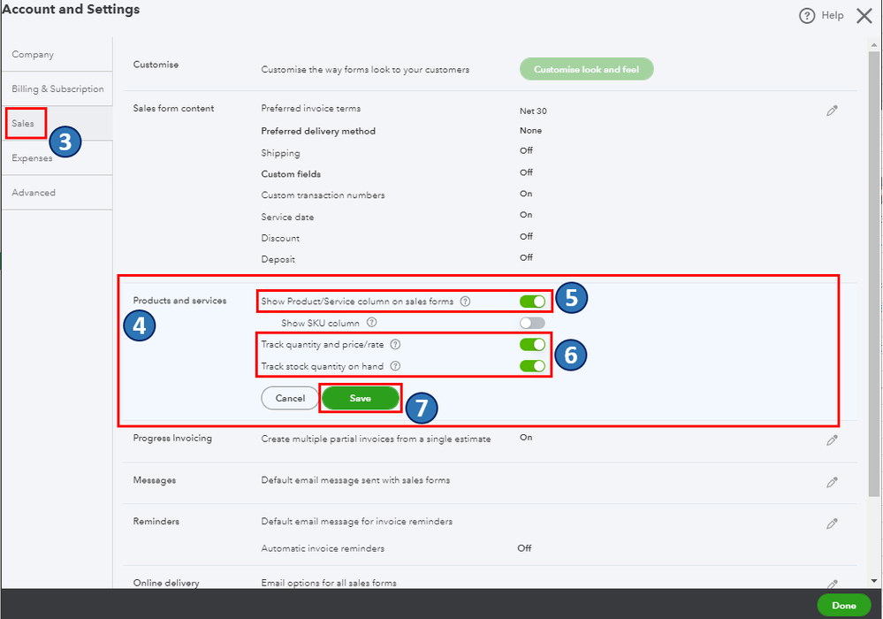The height and width of the screenshot is (619, 883).
Task: Select the Expenses tab
Action: [32, 158]
